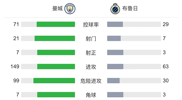Viewport: 182px width, 100px height.
Task: Select the 布鲁日 team name
Action: click(x=130, y=8)
